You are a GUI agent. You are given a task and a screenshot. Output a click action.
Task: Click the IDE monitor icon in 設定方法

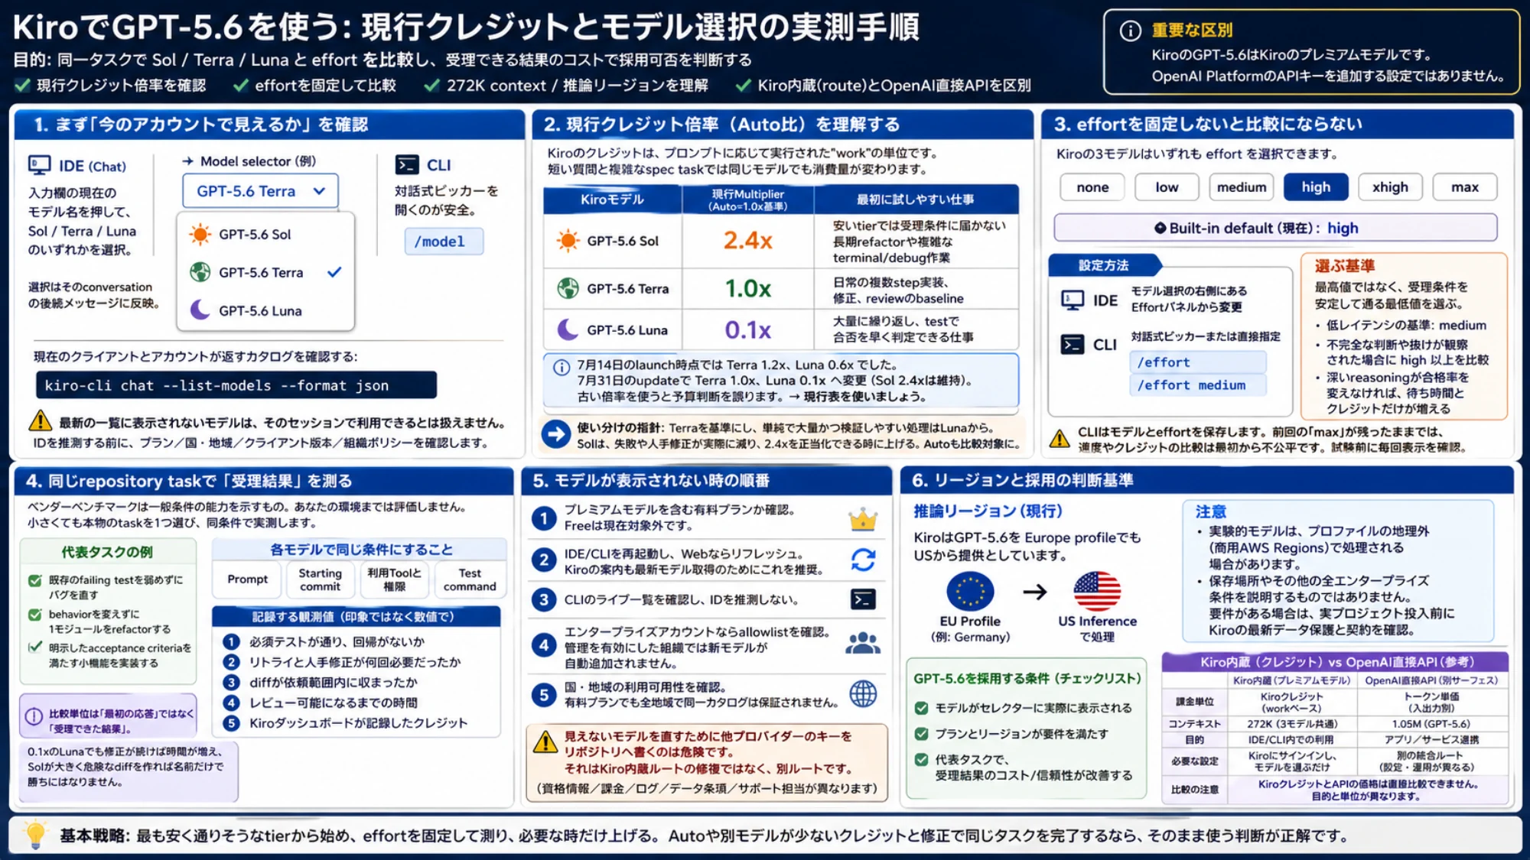(x=1073, y=300)
